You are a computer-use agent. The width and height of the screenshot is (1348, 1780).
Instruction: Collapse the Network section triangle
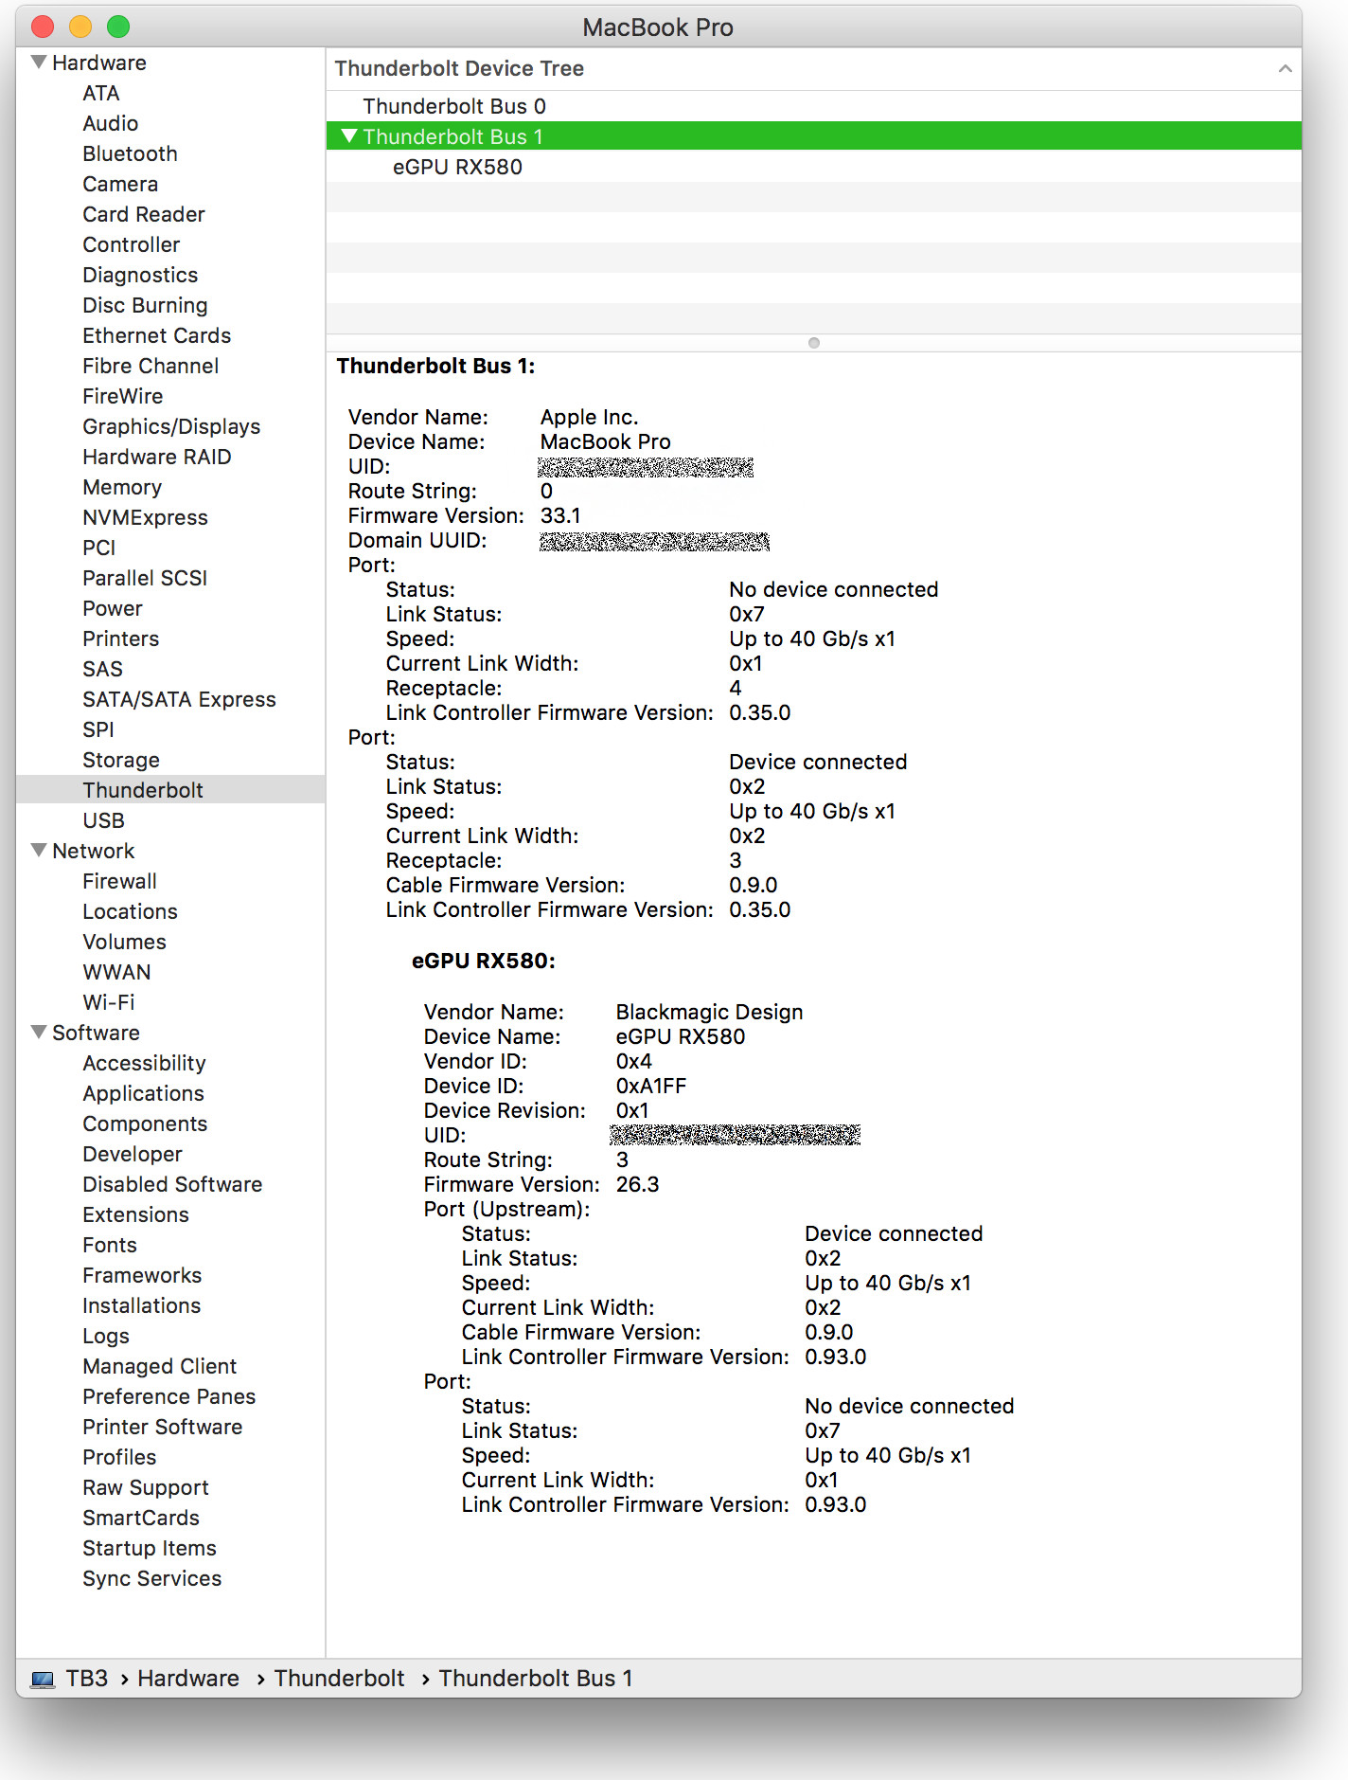39,851
